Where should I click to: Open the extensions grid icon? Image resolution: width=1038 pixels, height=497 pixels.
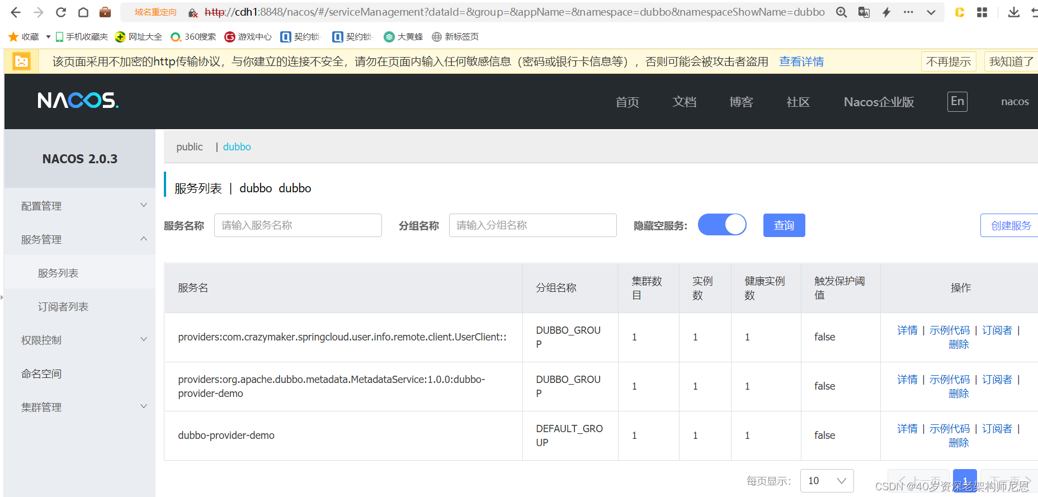(982, 12)
